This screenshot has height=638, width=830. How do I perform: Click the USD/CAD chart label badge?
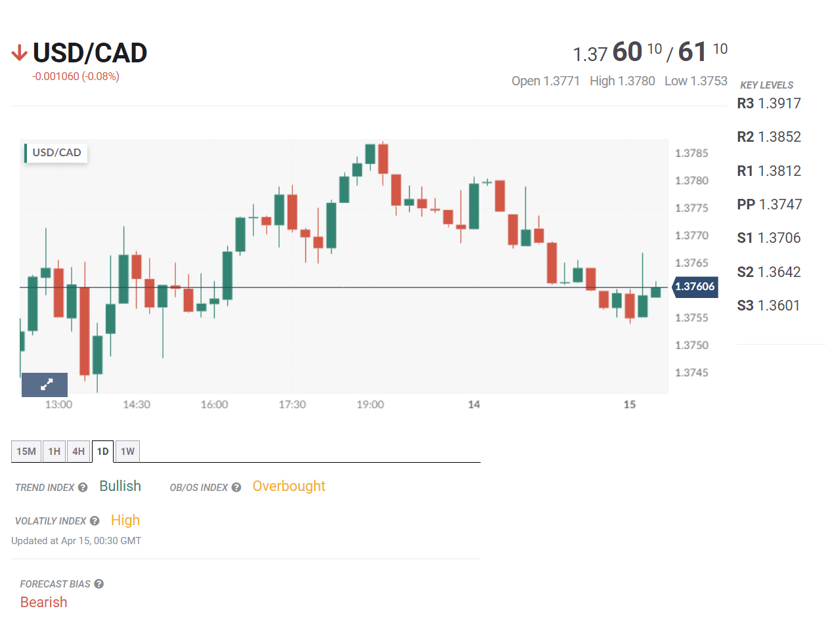click(56, 152)
